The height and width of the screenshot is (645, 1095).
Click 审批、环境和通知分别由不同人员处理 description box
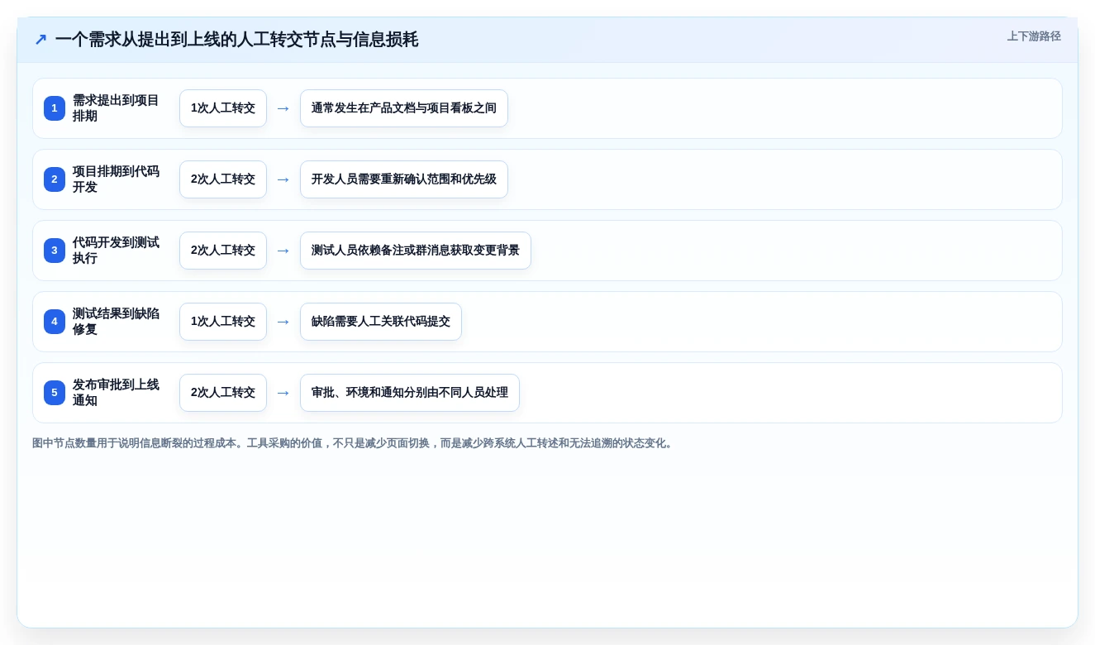pos(410,393)
